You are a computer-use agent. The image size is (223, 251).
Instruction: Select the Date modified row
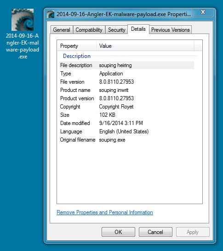pyautogui.click(x=126, y=123)
